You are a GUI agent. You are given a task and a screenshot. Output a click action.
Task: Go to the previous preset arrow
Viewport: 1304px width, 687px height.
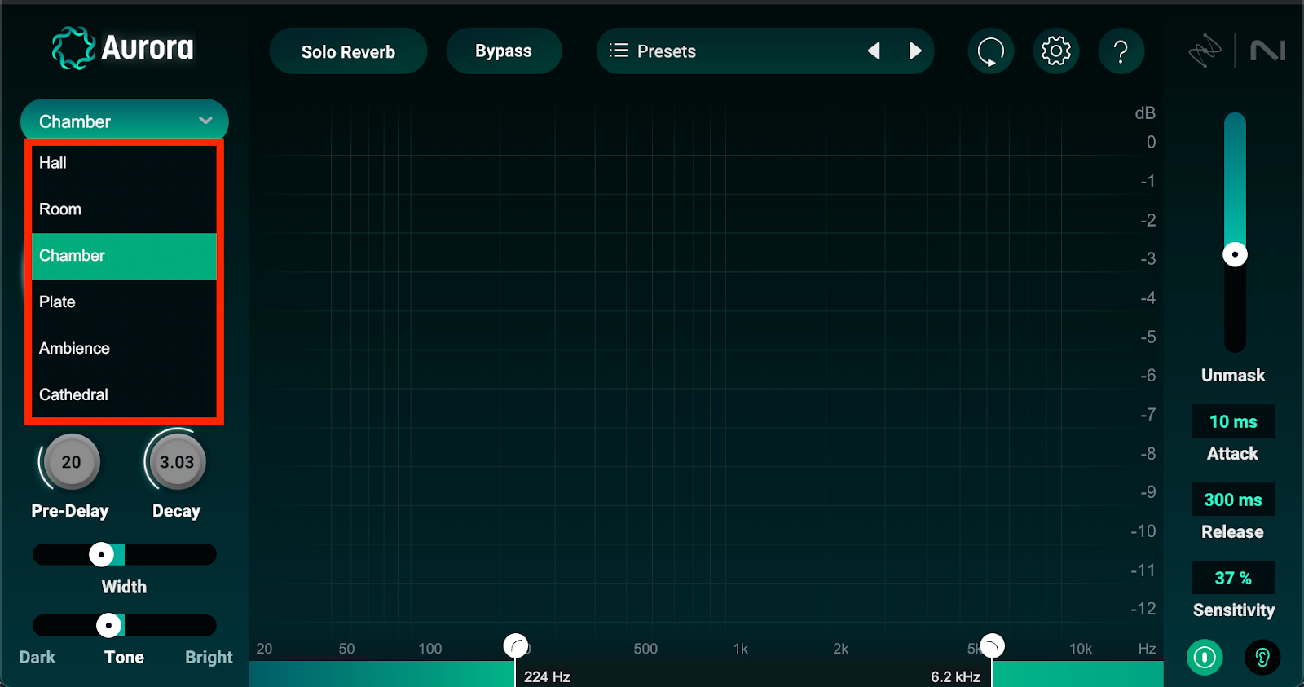[x=874, y=51]
